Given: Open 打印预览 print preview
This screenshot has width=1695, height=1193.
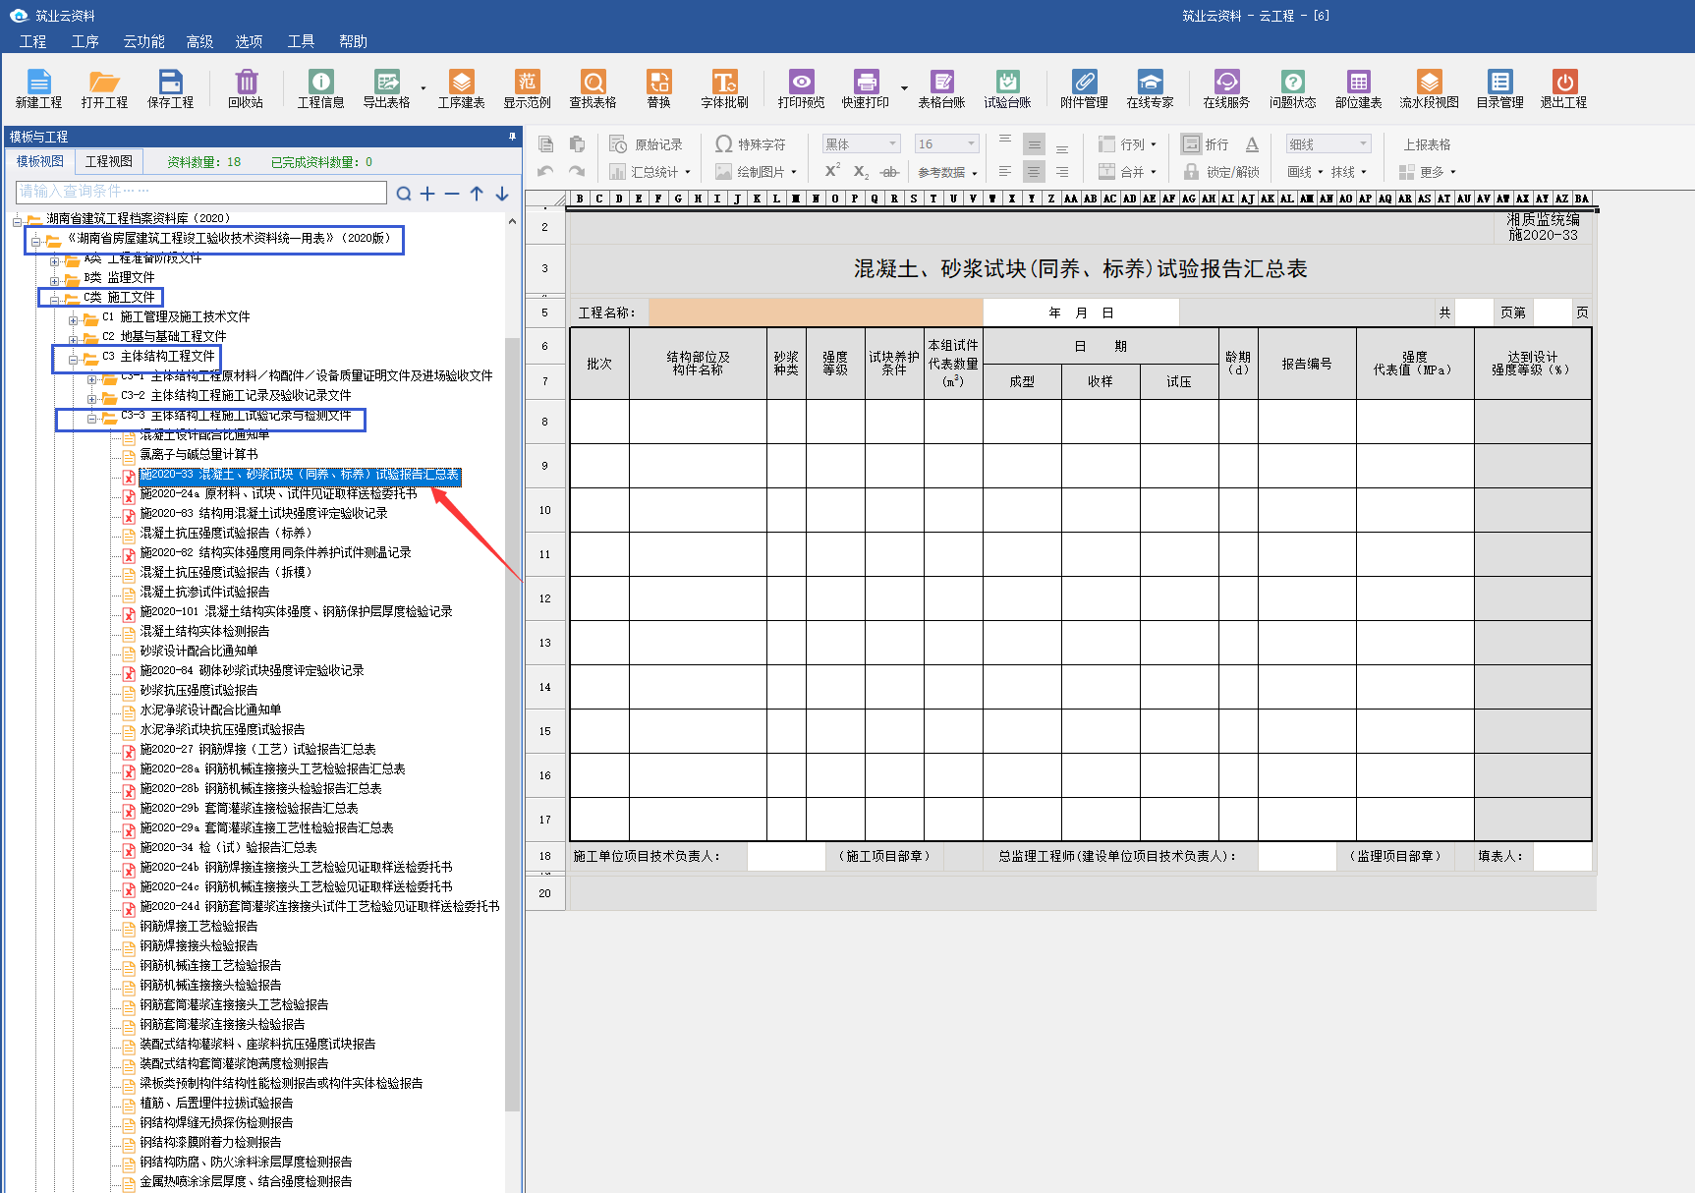Looking at the screenshot, I should coord(801,88).
